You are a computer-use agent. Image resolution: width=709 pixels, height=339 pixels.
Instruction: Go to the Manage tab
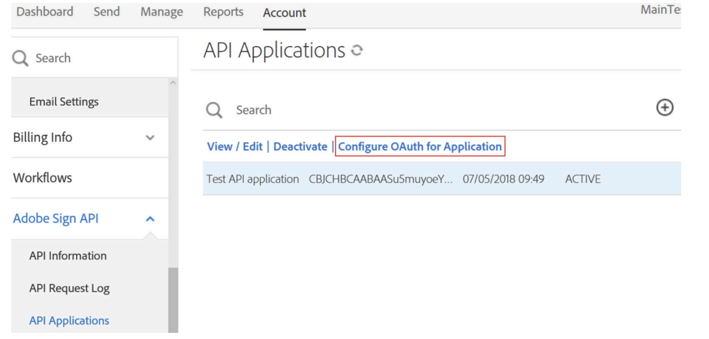pyautogui.click(x=161, y=12)
